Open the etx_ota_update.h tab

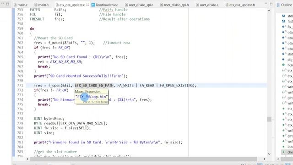pyautogui.click(x=240, y=5)
